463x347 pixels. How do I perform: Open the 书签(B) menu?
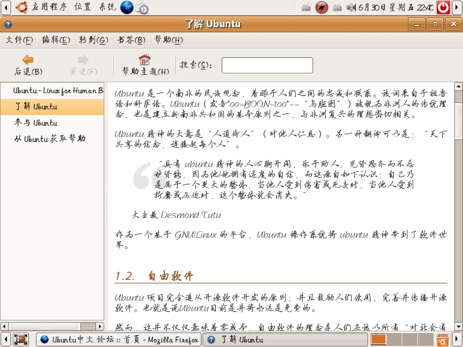coord(131,39)
